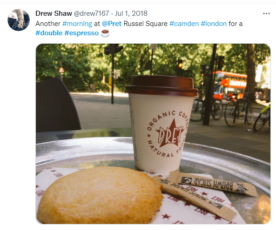Open the #espresso hashtag

coord(81,33)
